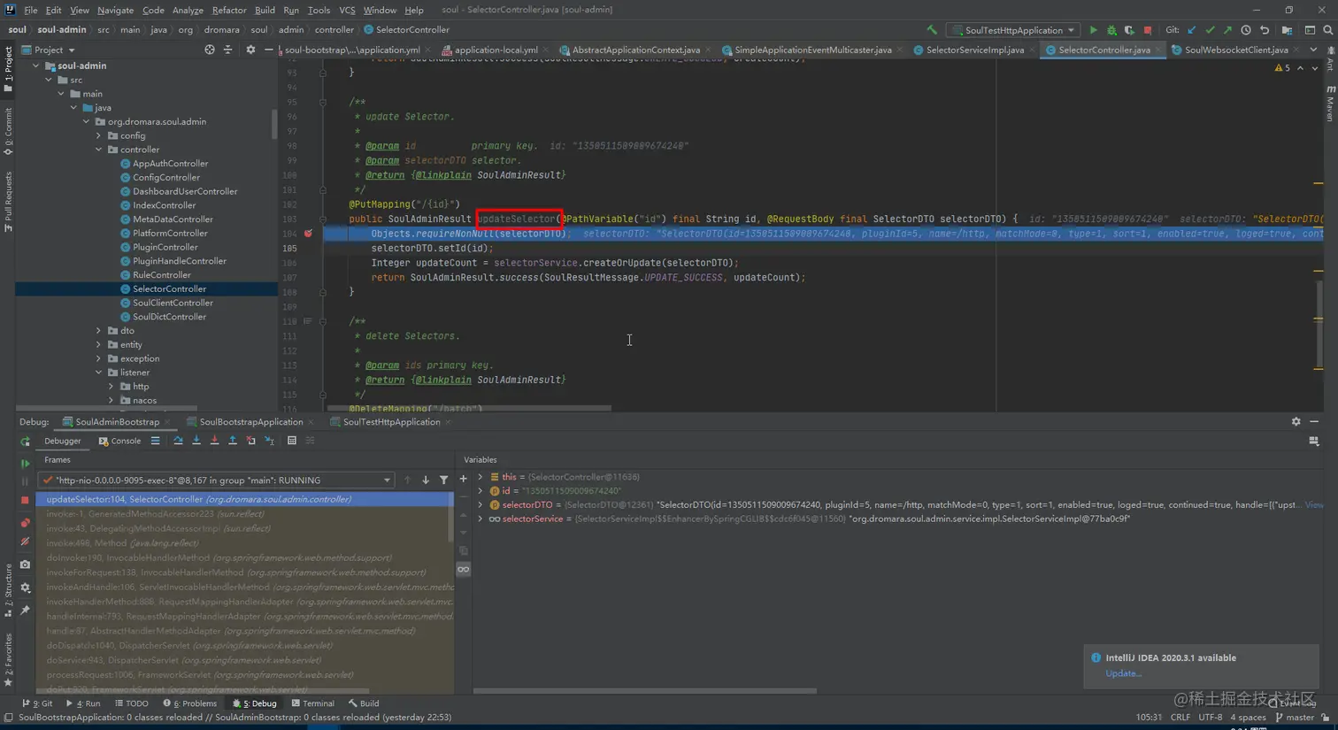The image size is (1338, 730).
Task: Toggle the Maven tool window stripe button
Action: tap(1330, 104)
